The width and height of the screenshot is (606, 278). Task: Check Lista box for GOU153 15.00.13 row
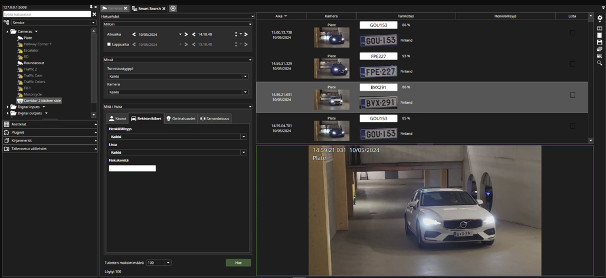(572, 33)
